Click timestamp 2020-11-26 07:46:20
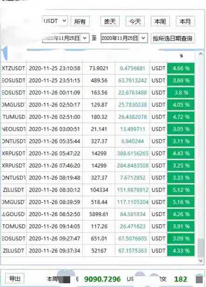This screenshot has height=287, width=206. [x=54, y=165]
